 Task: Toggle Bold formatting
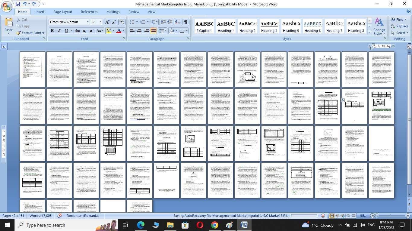pyautogui.click(x=52, y=31)
